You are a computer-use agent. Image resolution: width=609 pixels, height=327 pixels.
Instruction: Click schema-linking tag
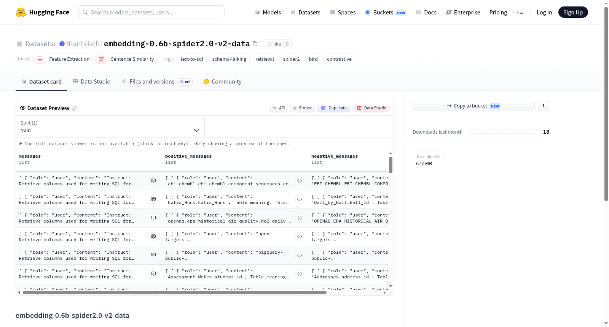[x=229, y=59]
